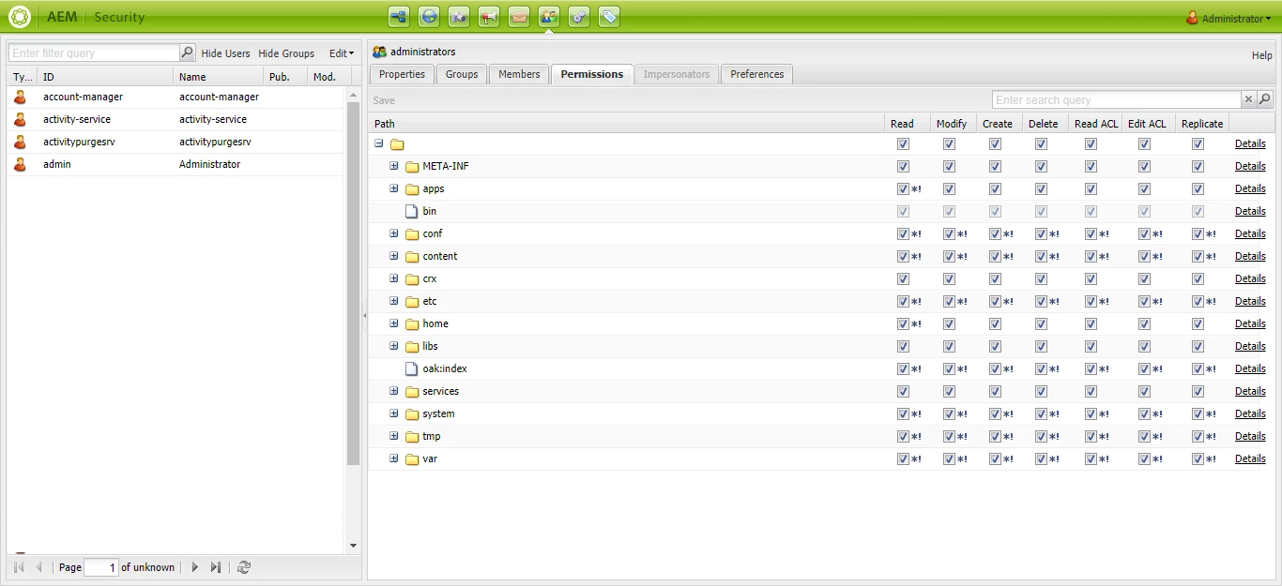Image resolution: width=1282 pixels, height=586 pixels.
Task: Expand the content folder
Action: click(x=394, y=256)
